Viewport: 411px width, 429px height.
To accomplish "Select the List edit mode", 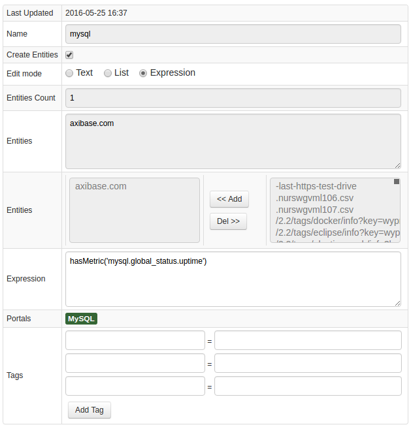I will coord(108,73).
